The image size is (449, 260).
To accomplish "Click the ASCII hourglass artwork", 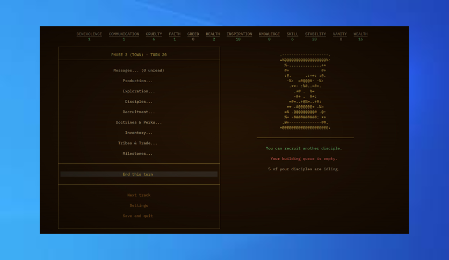I will (x=305, y=91).
